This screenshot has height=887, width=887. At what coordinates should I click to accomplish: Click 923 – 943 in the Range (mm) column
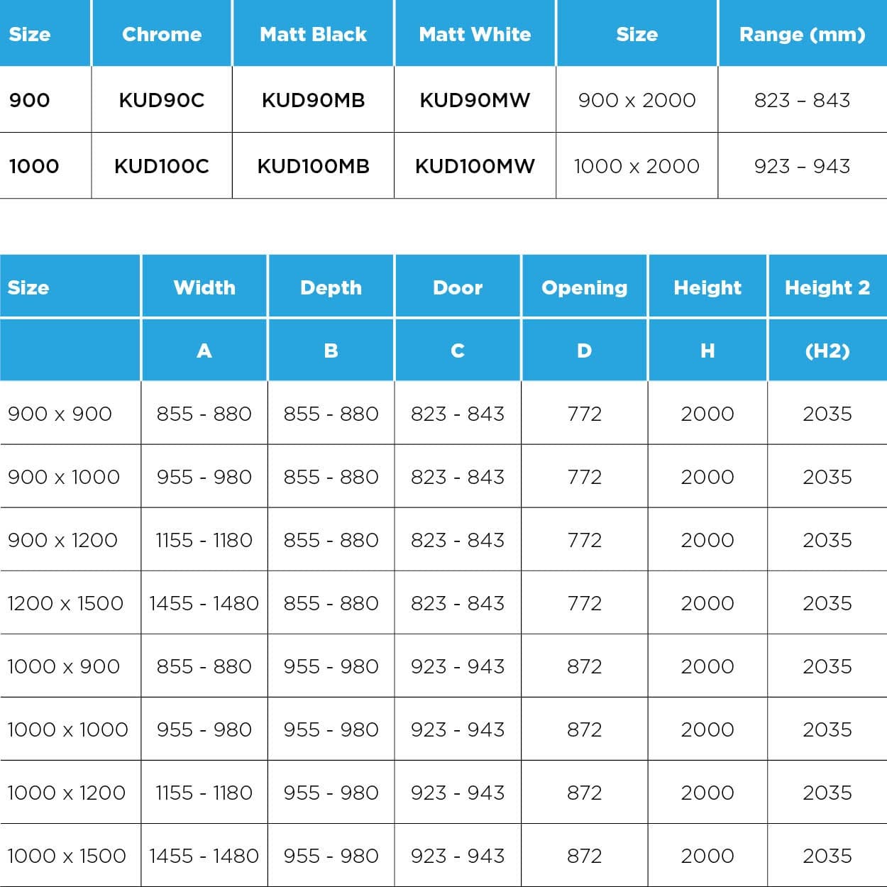(803, 166)
